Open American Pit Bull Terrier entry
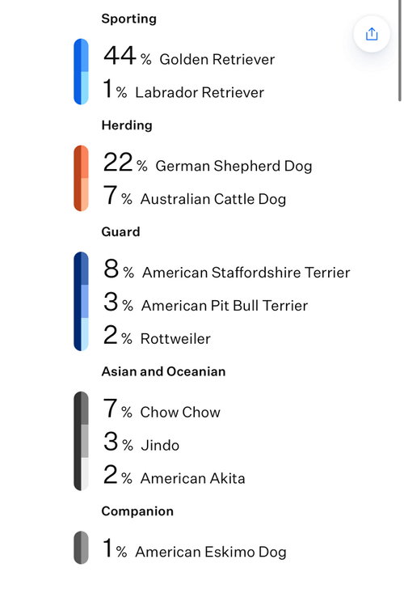The image size is (404, 593). pyautogui.click(x=205, y=303)
